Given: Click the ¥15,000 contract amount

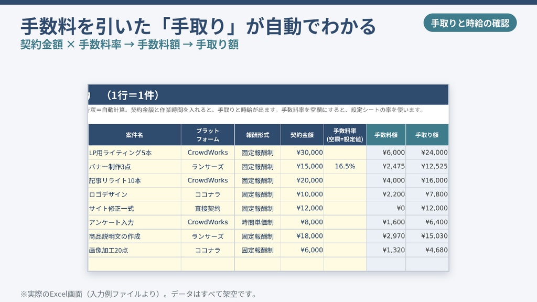Looking at the screenshot, I should (302, 167).
